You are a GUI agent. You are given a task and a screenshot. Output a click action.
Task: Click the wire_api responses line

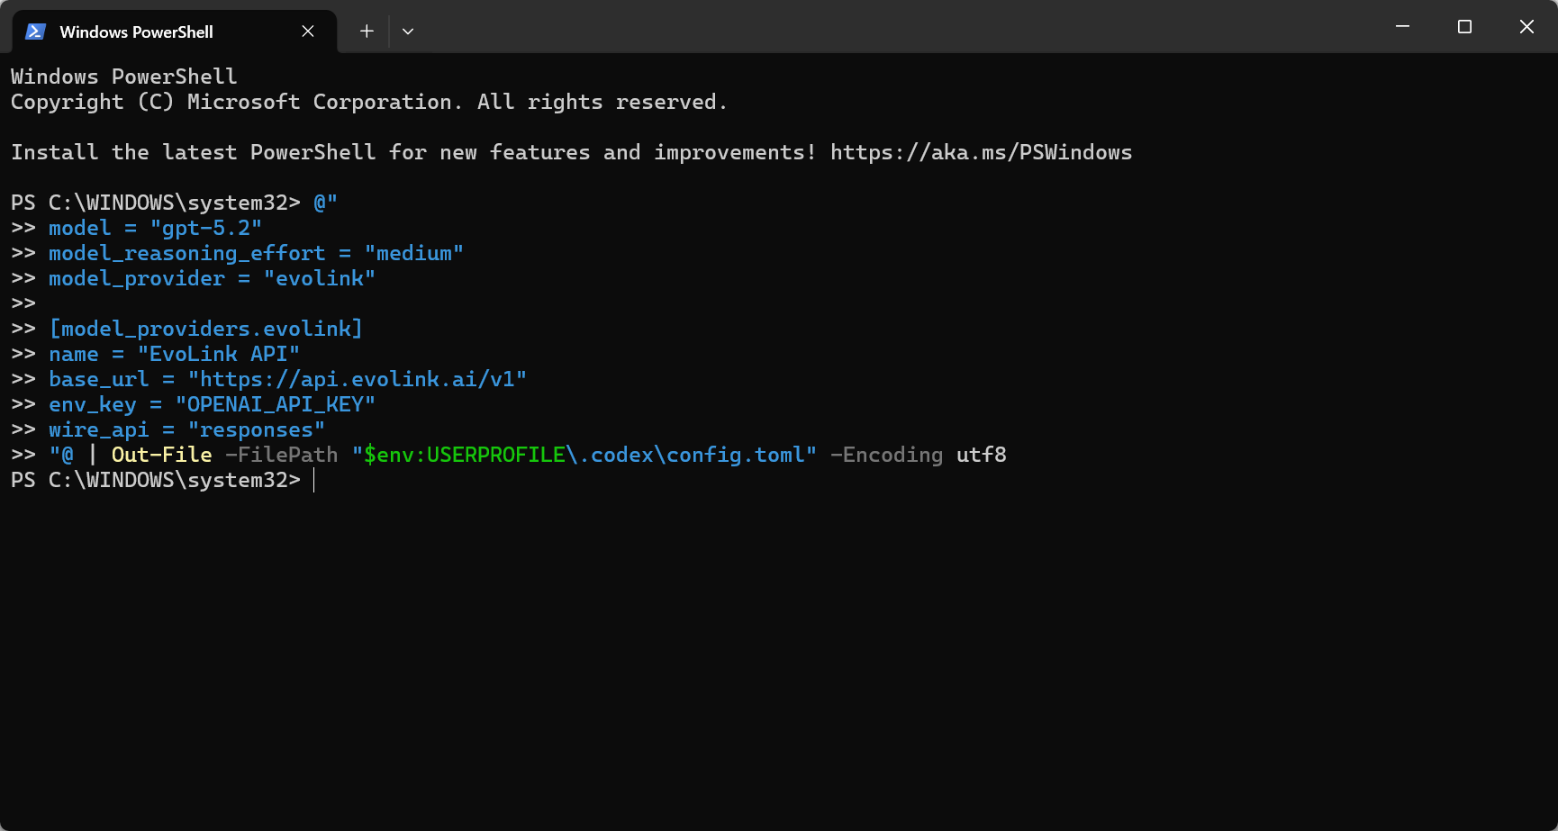click(x=186, y=429)
